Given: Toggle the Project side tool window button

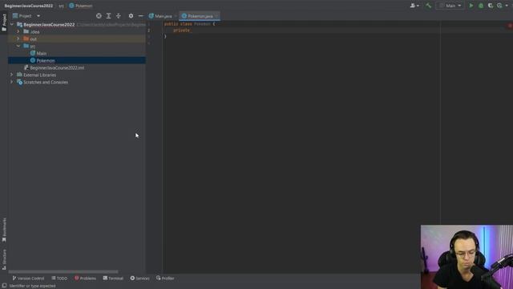Looking at the screenshot, I should pyautogui.click(x=4, y=22).
